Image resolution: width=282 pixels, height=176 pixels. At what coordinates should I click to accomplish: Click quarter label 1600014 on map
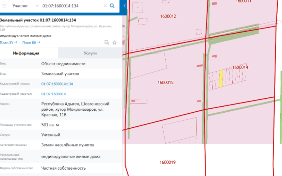(x=240, y=67)
